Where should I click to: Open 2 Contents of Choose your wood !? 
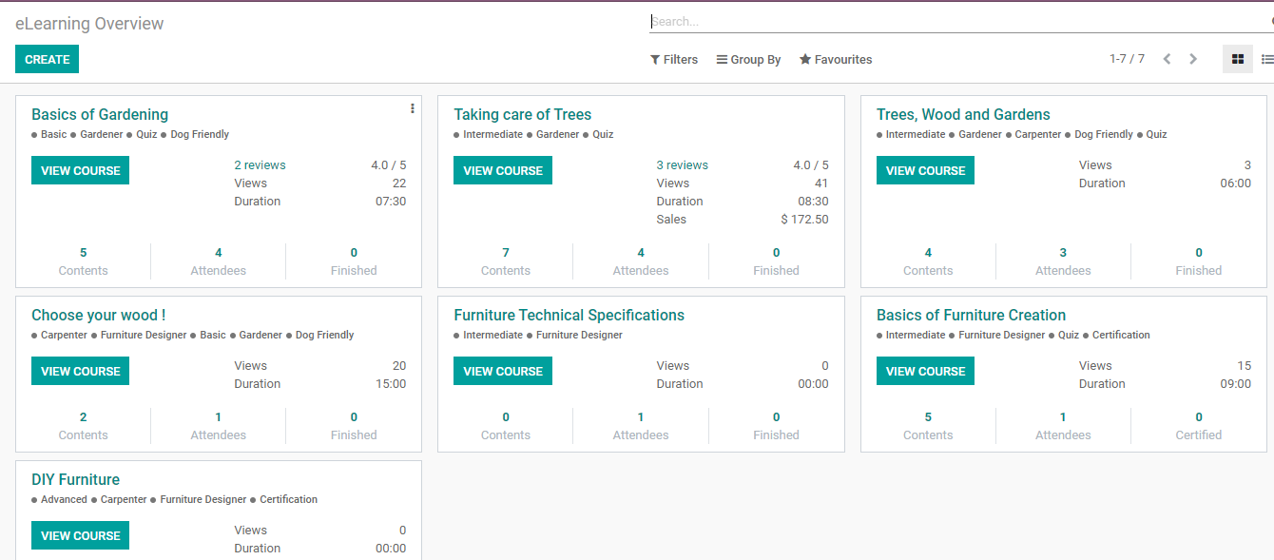(83, 426)
